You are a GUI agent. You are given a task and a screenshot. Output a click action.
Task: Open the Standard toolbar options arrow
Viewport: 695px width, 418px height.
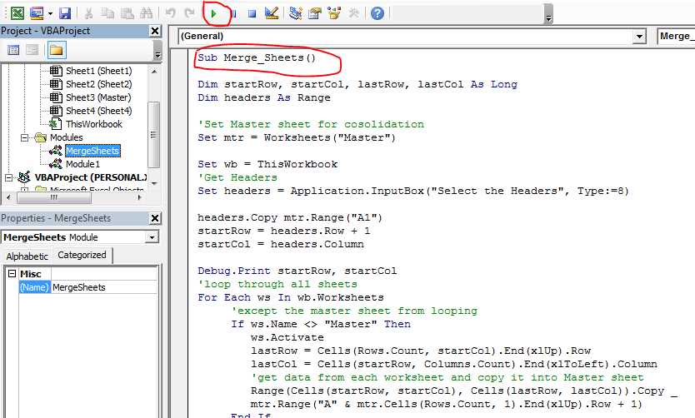tap(548, 18)
